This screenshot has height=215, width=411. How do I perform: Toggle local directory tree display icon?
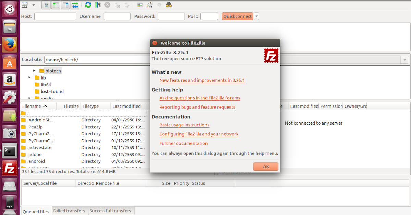point(55,5)
